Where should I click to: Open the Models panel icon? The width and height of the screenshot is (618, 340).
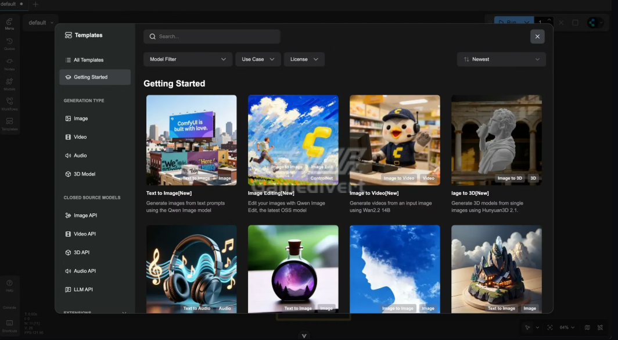[x=9, y=84]
